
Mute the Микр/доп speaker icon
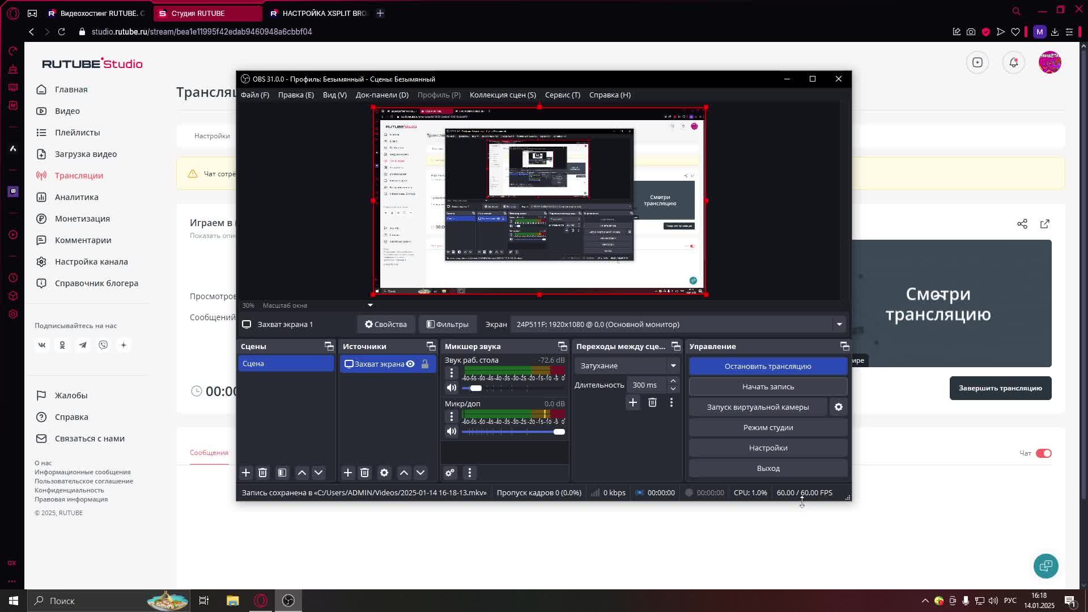click(452, 432)
